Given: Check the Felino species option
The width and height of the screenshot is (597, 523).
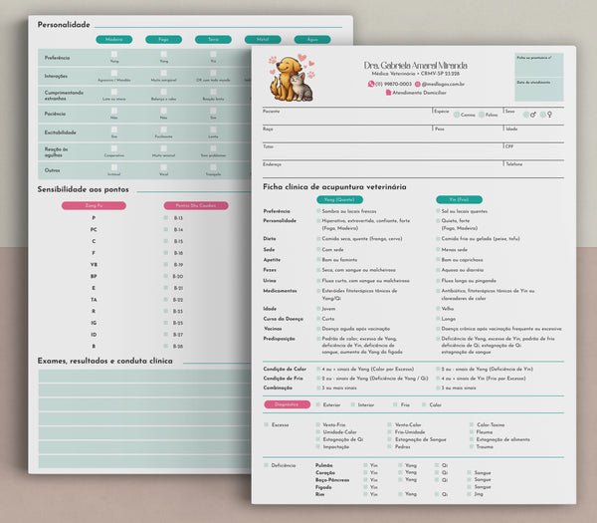Looking at the screenshot, I should click(x=482, y=115).
